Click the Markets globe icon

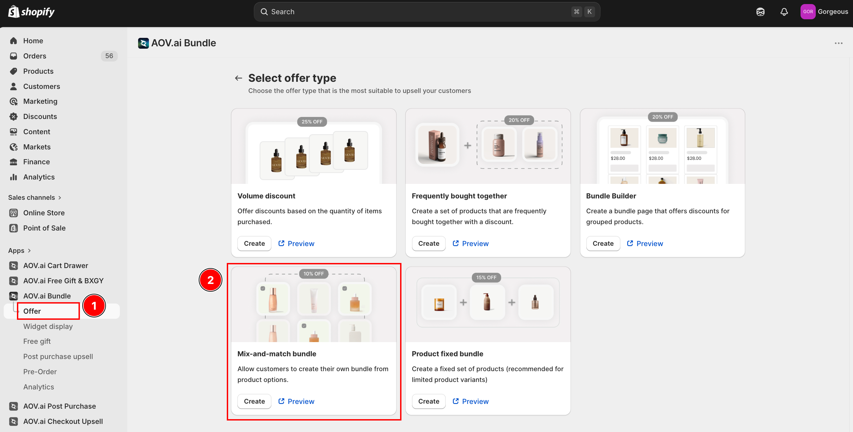(x=14, y=147)
